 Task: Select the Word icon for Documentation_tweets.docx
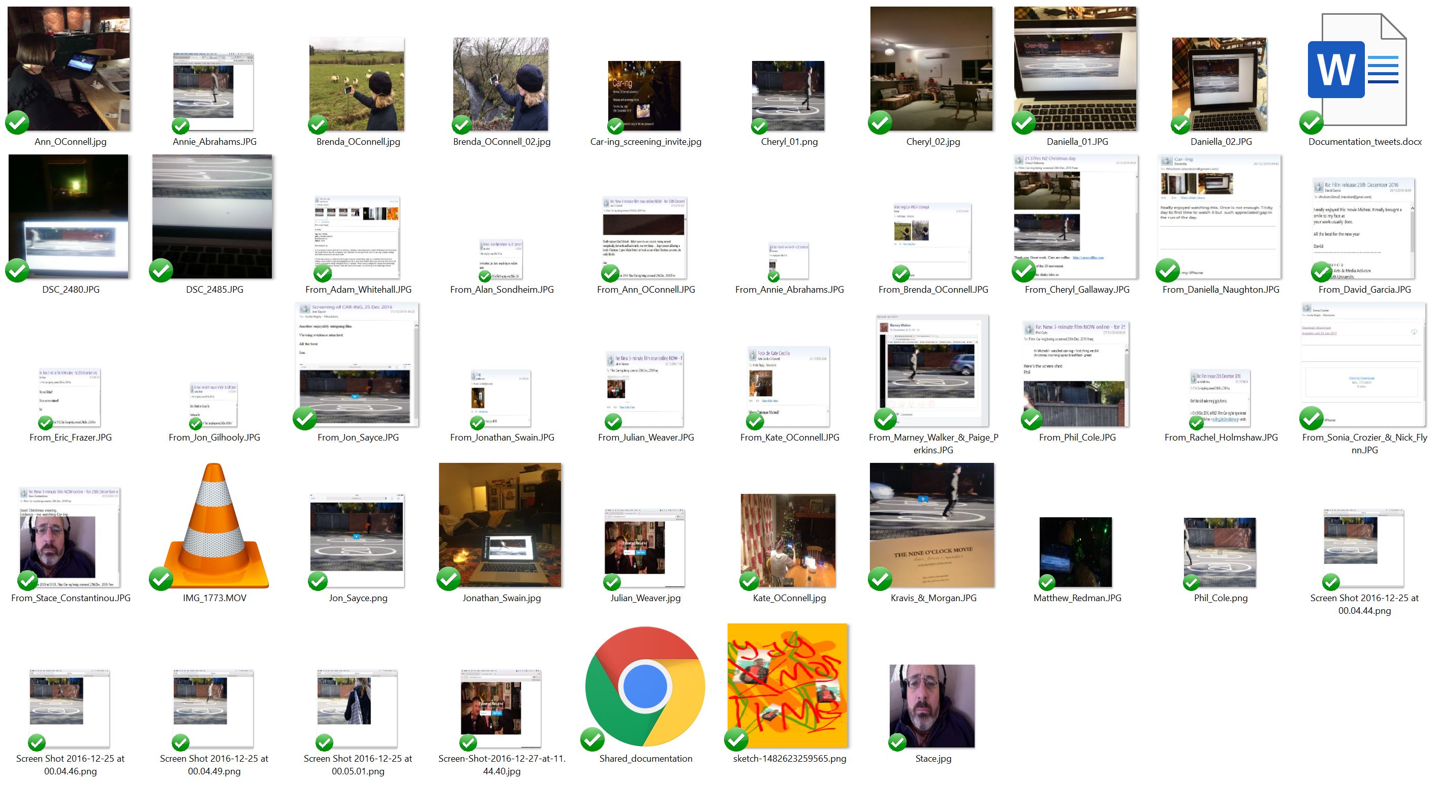click(1357, 70)
